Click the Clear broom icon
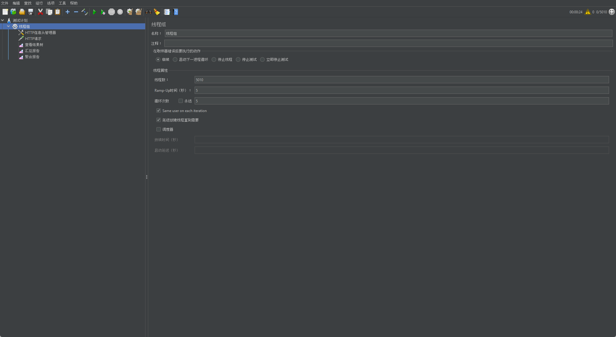The image size is (616, 337). pyautogui.click(x=130, y=12)
